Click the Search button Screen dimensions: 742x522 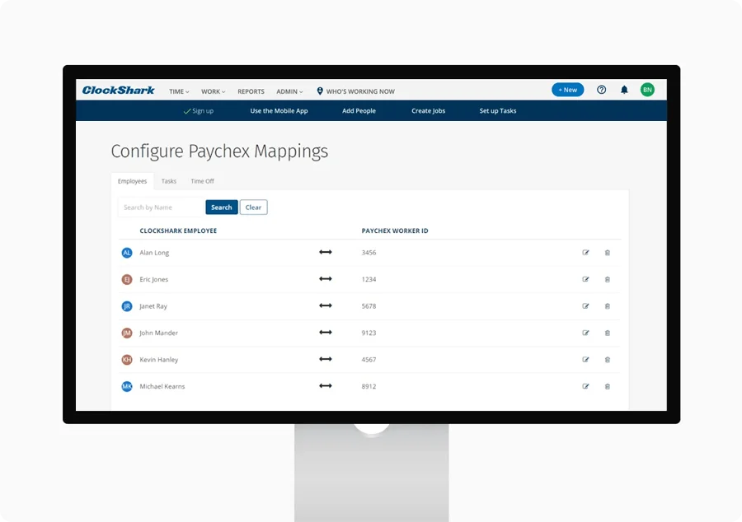pos(222,207)
